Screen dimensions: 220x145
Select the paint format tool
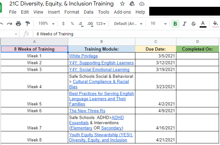[27, 24]
